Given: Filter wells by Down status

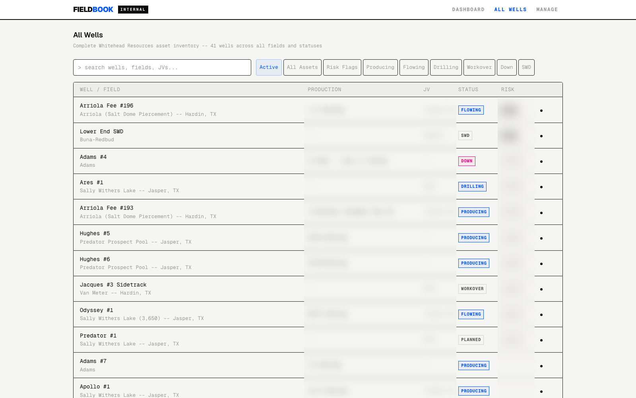Looking at the screenshot, I should (x=507, y=67).
